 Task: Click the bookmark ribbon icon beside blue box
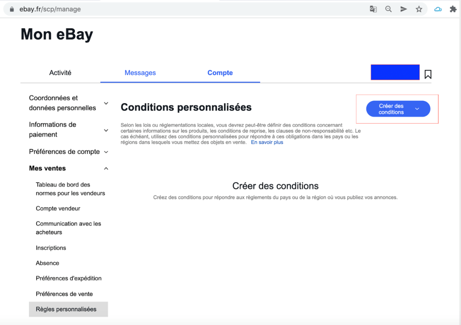428,74
